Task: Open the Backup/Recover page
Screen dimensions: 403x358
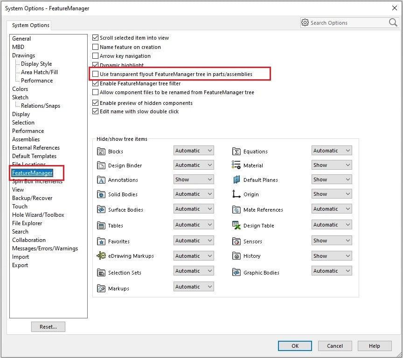Action: pyautogui.click(x=32, y=198)
